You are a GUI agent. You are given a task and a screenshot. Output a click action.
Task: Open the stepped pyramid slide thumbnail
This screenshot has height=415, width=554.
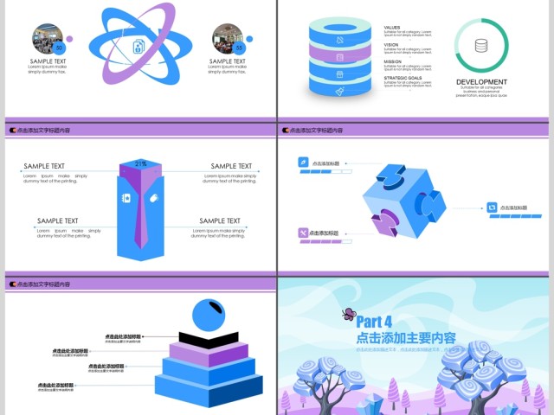click(x=138, y=346)
